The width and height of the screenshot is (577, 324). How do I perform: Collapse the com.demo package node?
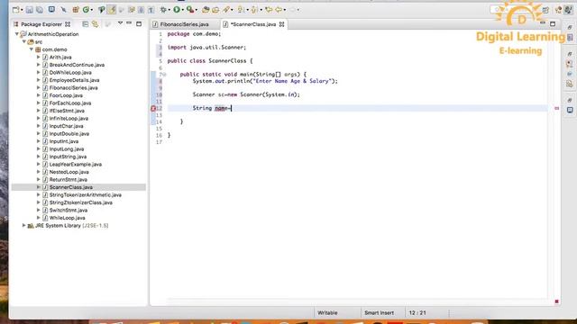[32, 49]
